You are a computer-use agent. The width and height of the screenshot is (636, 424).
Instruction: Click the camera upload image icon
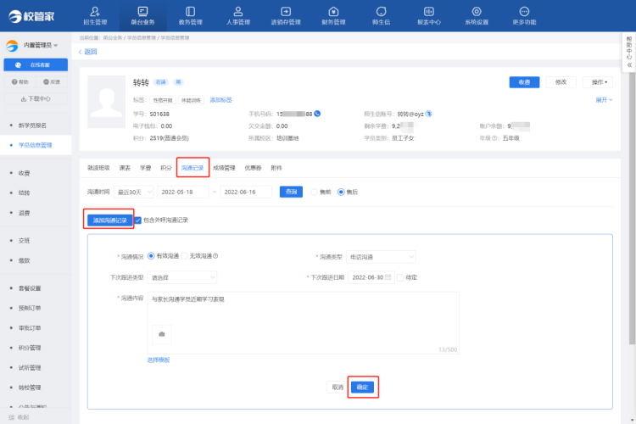162,335
